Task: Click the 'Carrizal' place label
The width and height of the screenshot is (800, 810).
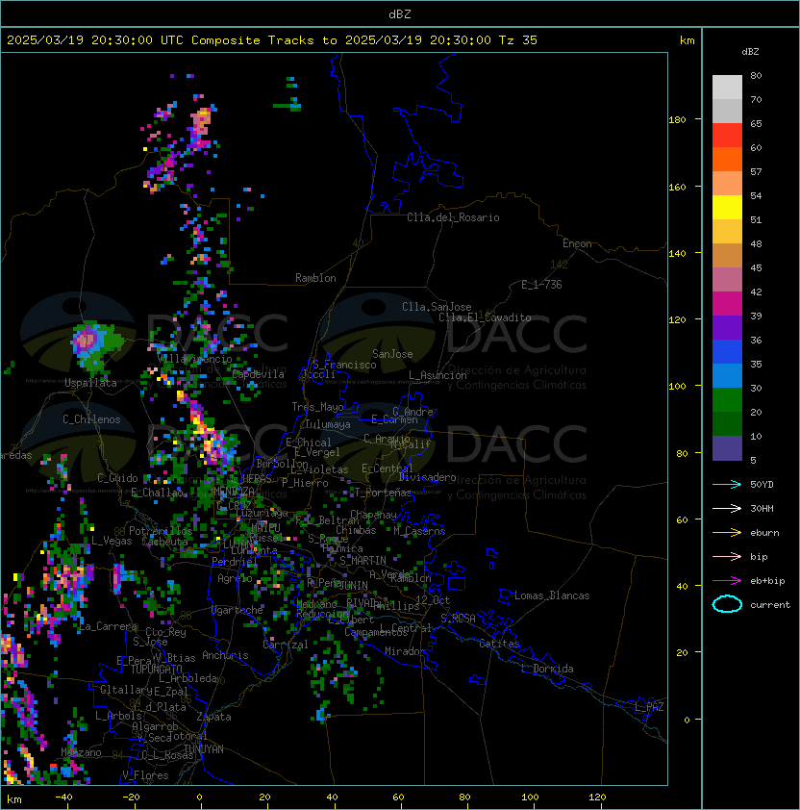Action: 286,645
